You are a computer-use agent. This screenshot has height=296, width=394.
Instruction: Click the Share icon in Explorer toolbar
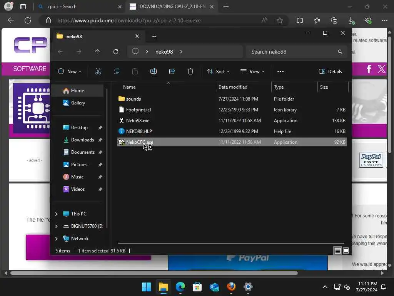(172, 71)
